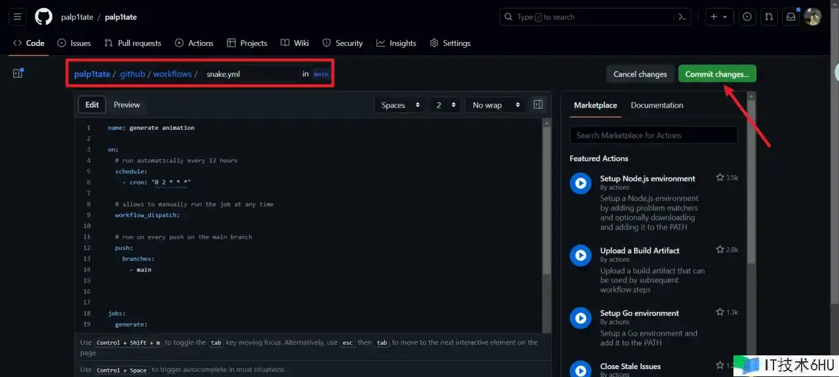839x377 pixels.
Task: Open the Actions repository tab
Action: 194,43
